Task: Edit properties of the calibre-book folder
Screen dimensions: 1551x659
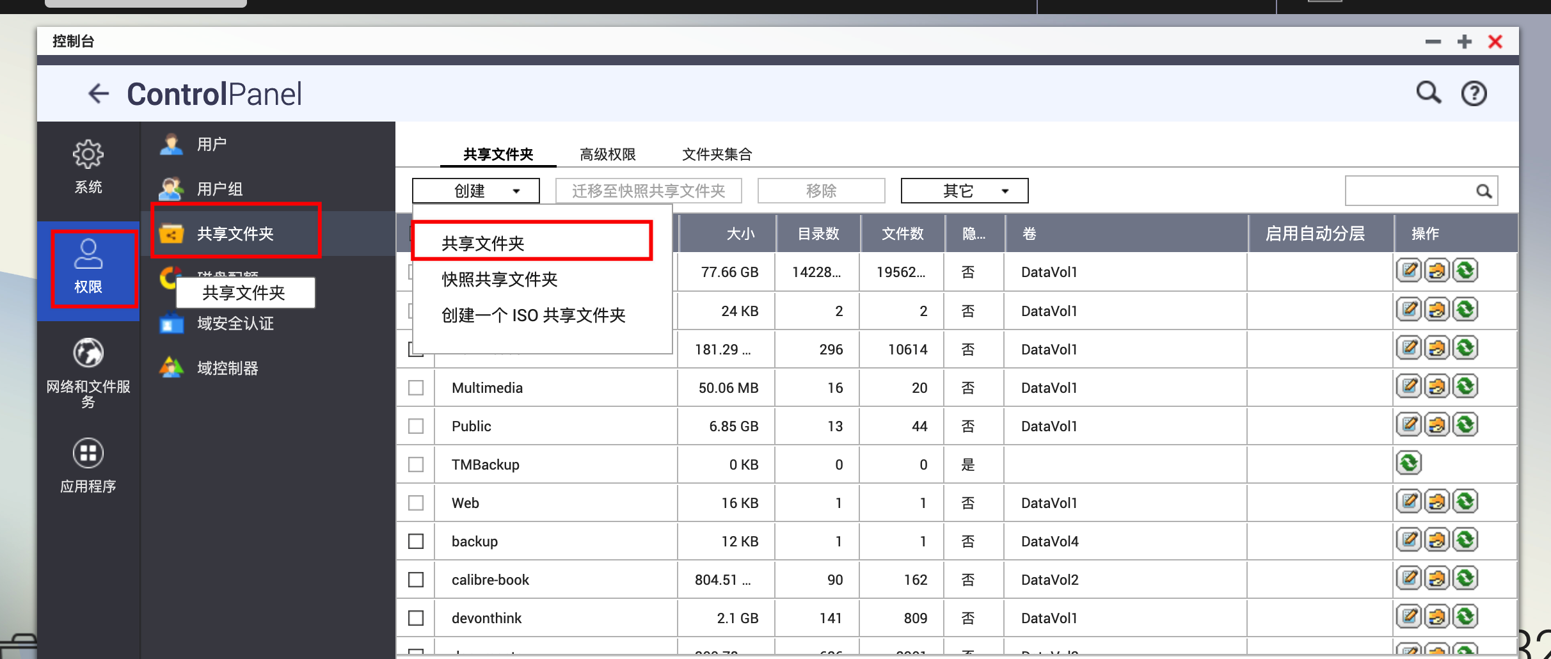Action: (1409, 578)
